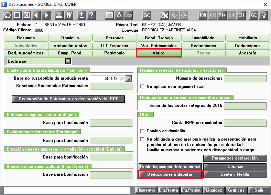271x195 pixels.
Task: Click the GE toolbar button
Action: click(254, 15)
